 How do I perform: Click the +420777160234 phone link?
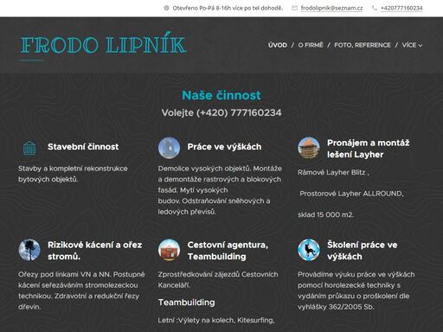click(x=401, y=8)
